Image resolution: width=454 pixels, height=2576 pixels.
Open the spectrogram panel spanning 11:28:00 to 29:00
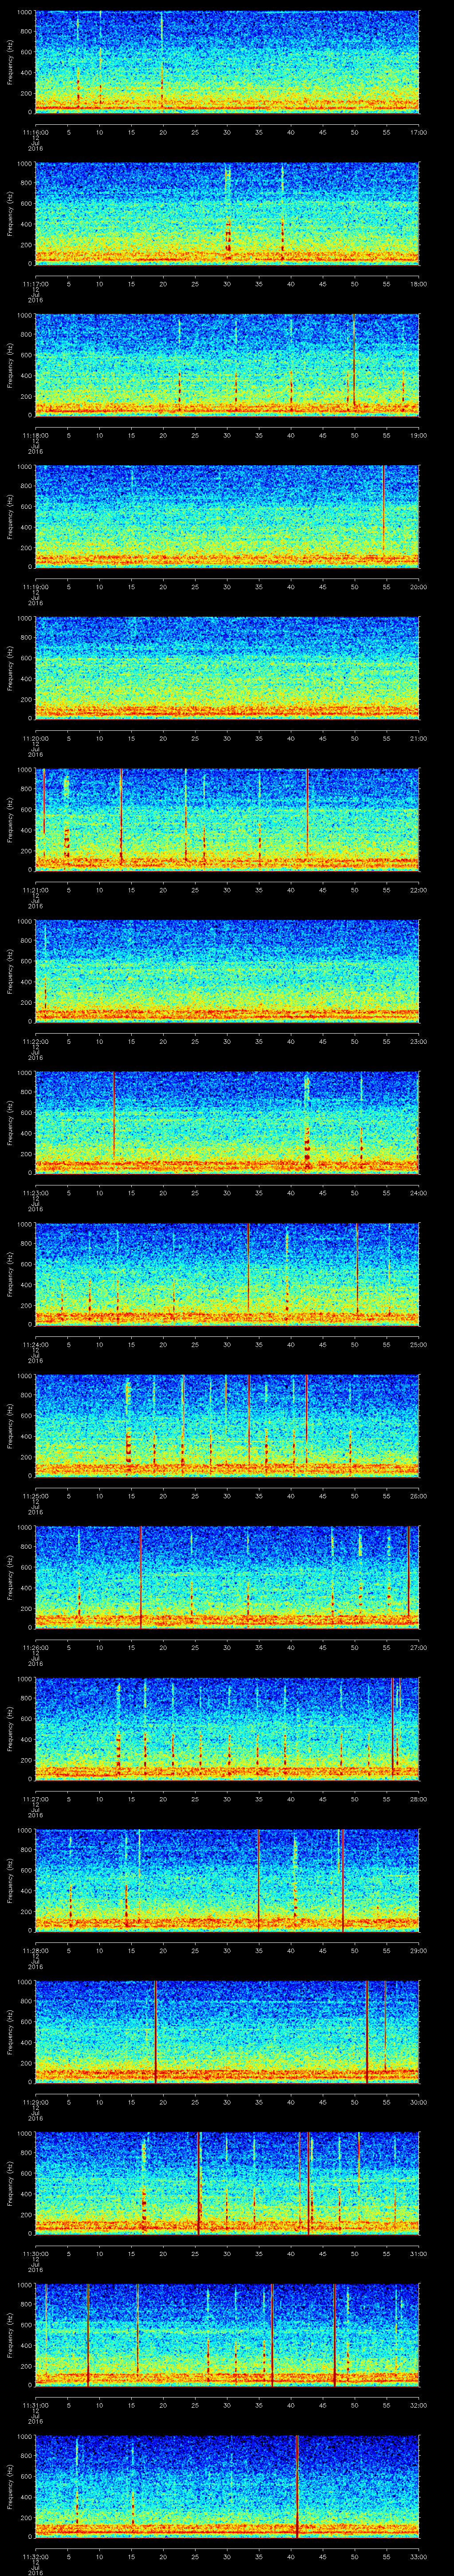point(227,1880)
